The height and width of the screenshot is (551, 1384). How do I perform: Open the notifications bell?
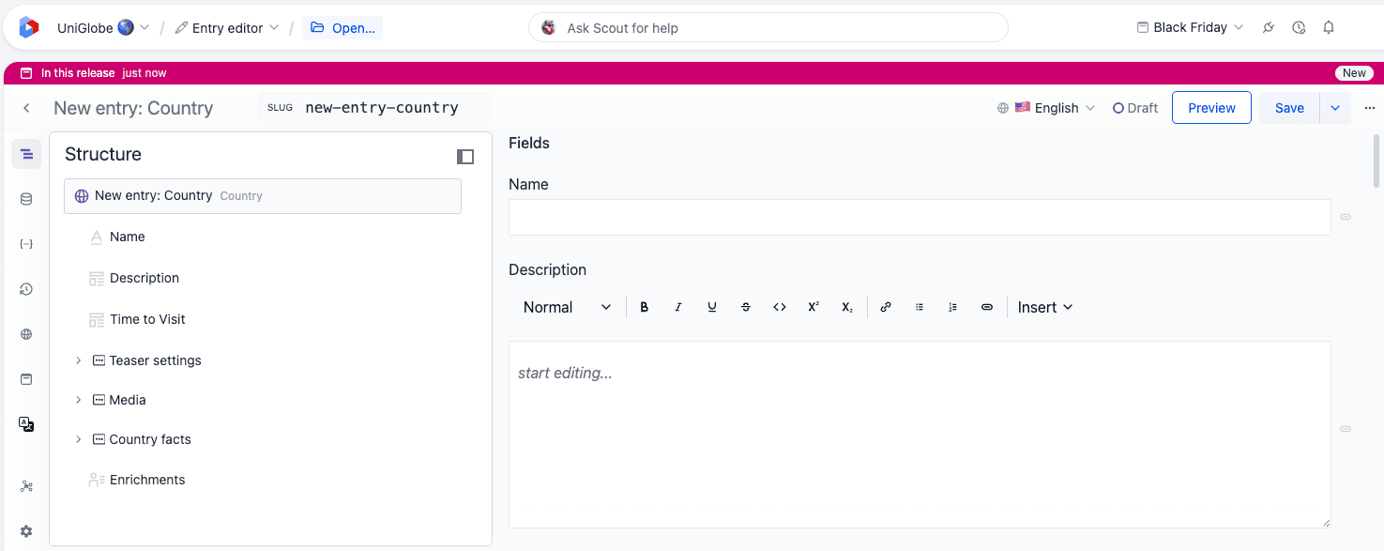(x=1329, y=27)
